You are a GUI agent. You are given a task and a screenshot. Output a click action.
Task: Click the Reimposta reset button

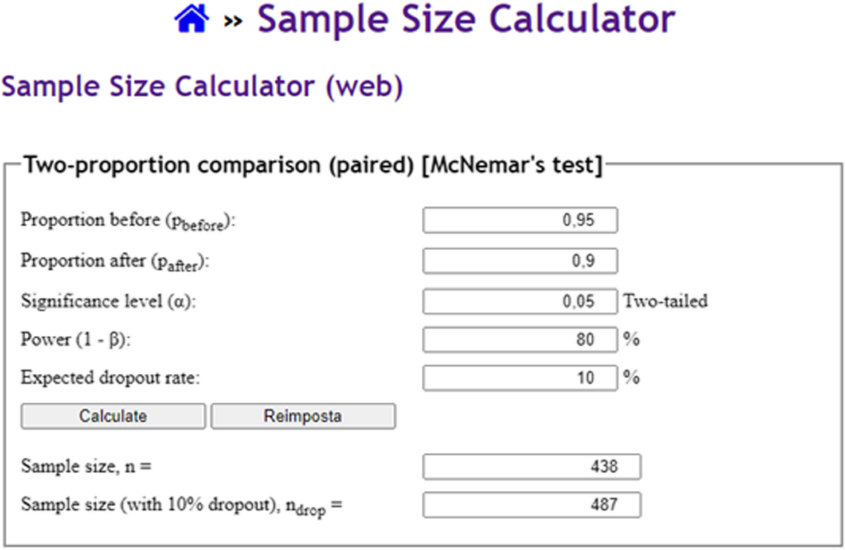[303, 416]
